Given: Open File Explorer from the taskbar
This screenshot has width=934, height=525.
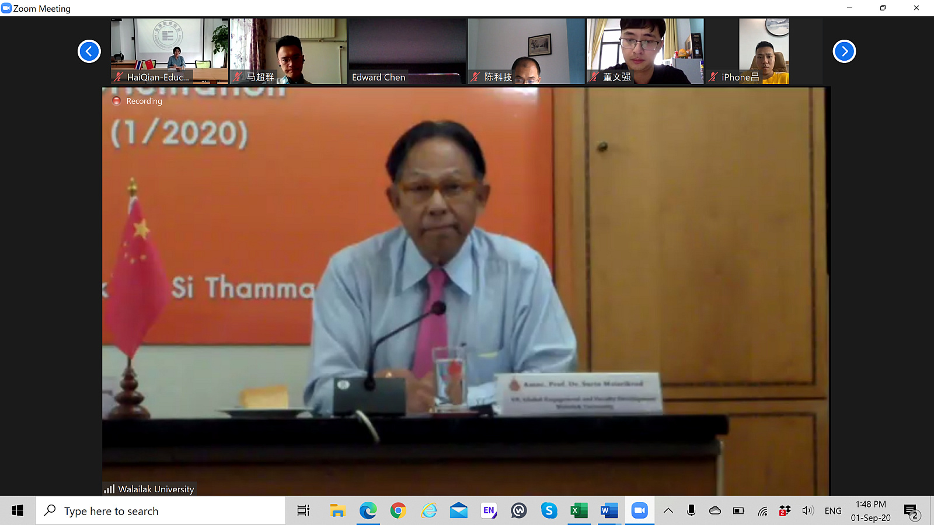Looking at the screenshot, I should click(337, 511).
